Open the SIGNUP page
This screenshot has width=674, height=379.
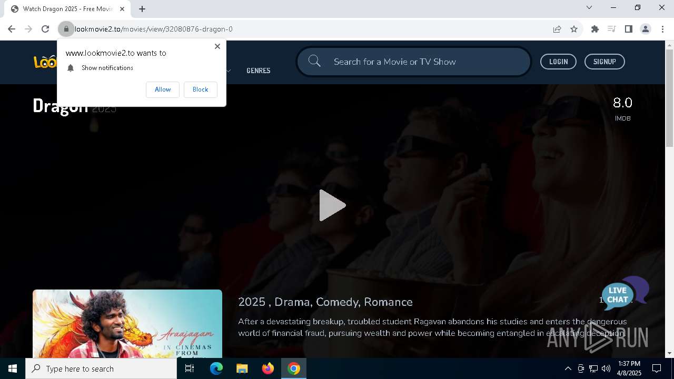click(x=604, y=62)
